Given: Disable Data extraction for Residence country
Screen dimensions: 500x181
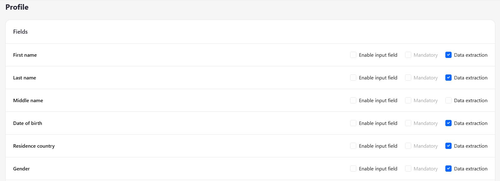Looking at the screenshot, I should pyautogui.click(x=448, y=146).
